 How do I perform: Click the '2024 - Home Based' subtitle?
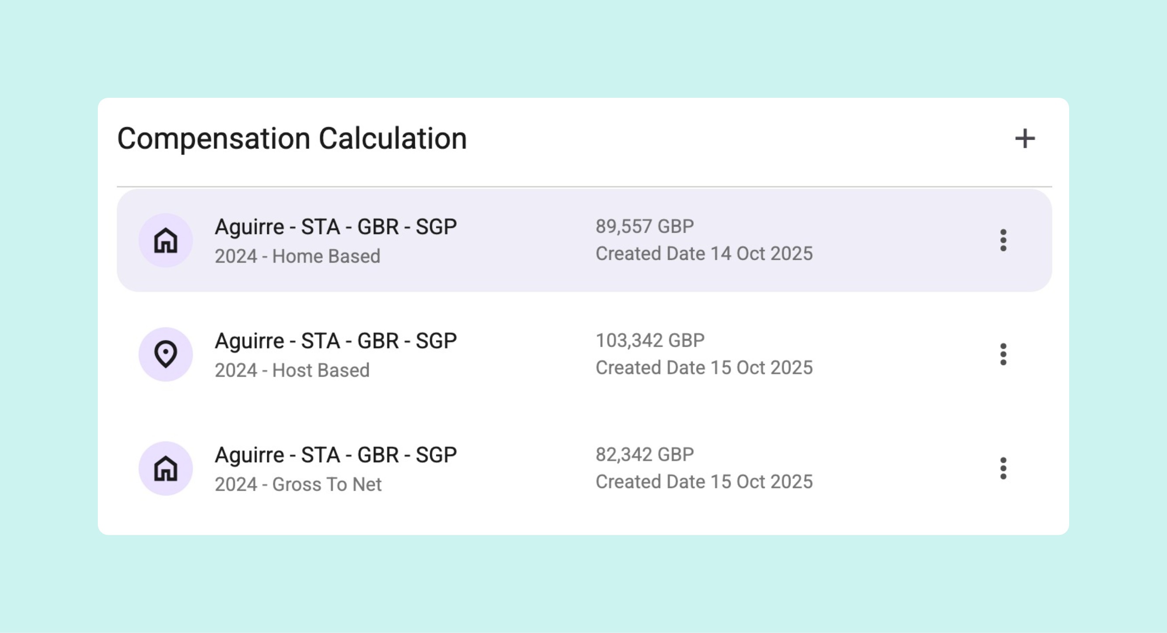click(x=297, y=256)
